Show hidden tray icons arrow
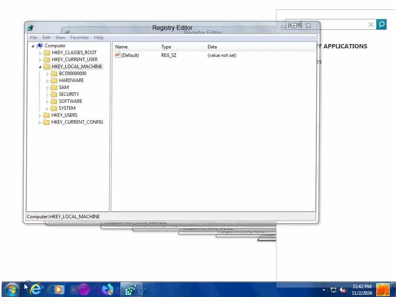 [x=324, y=290]
